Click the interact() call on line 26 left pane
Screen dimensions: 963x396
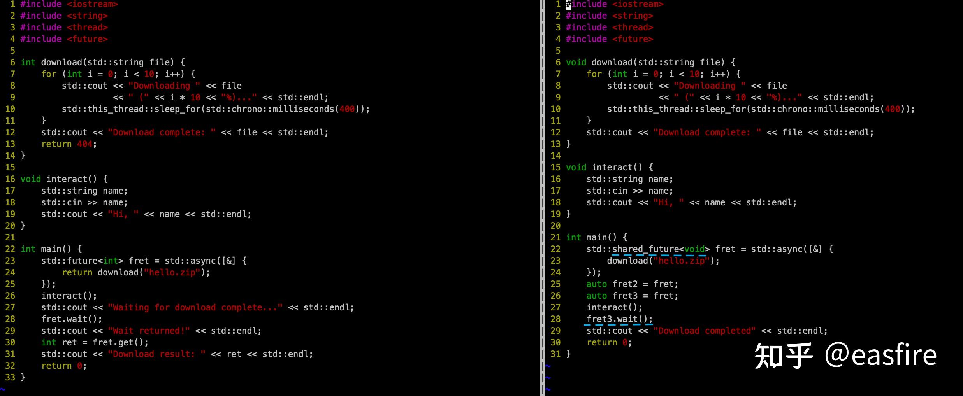coord(69,296)
